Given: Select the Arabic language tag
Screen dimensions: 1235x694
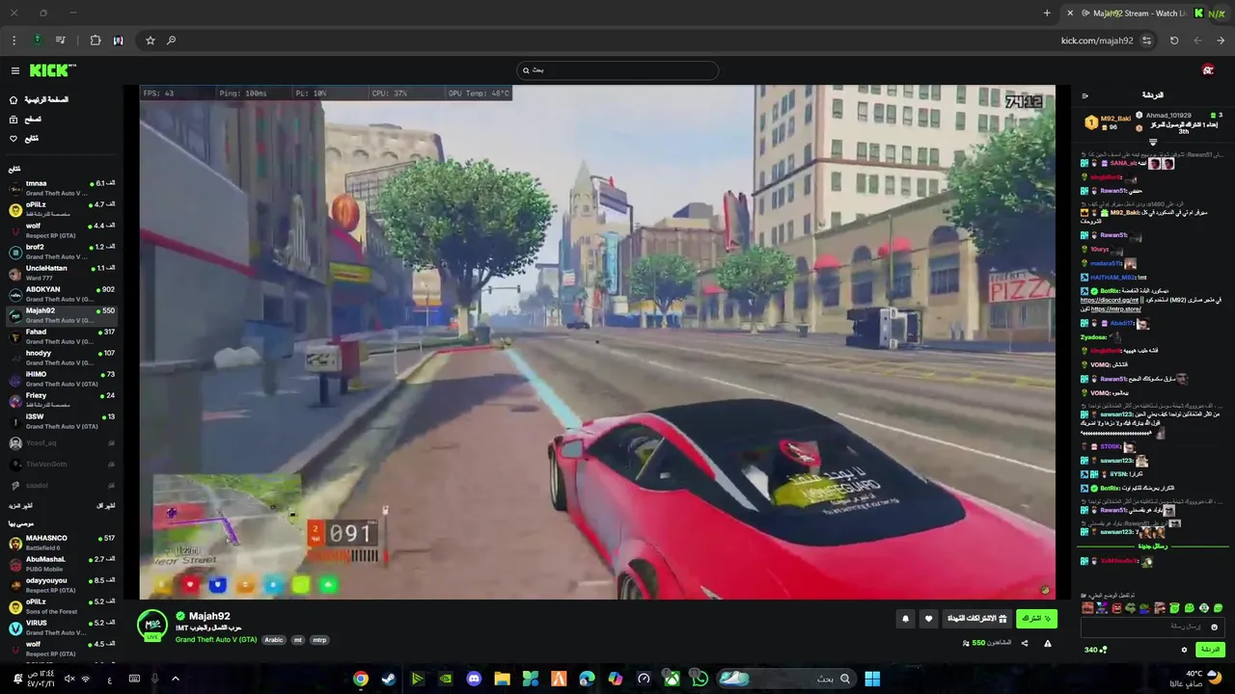Looking at the screenshot, I should (274, 639).
